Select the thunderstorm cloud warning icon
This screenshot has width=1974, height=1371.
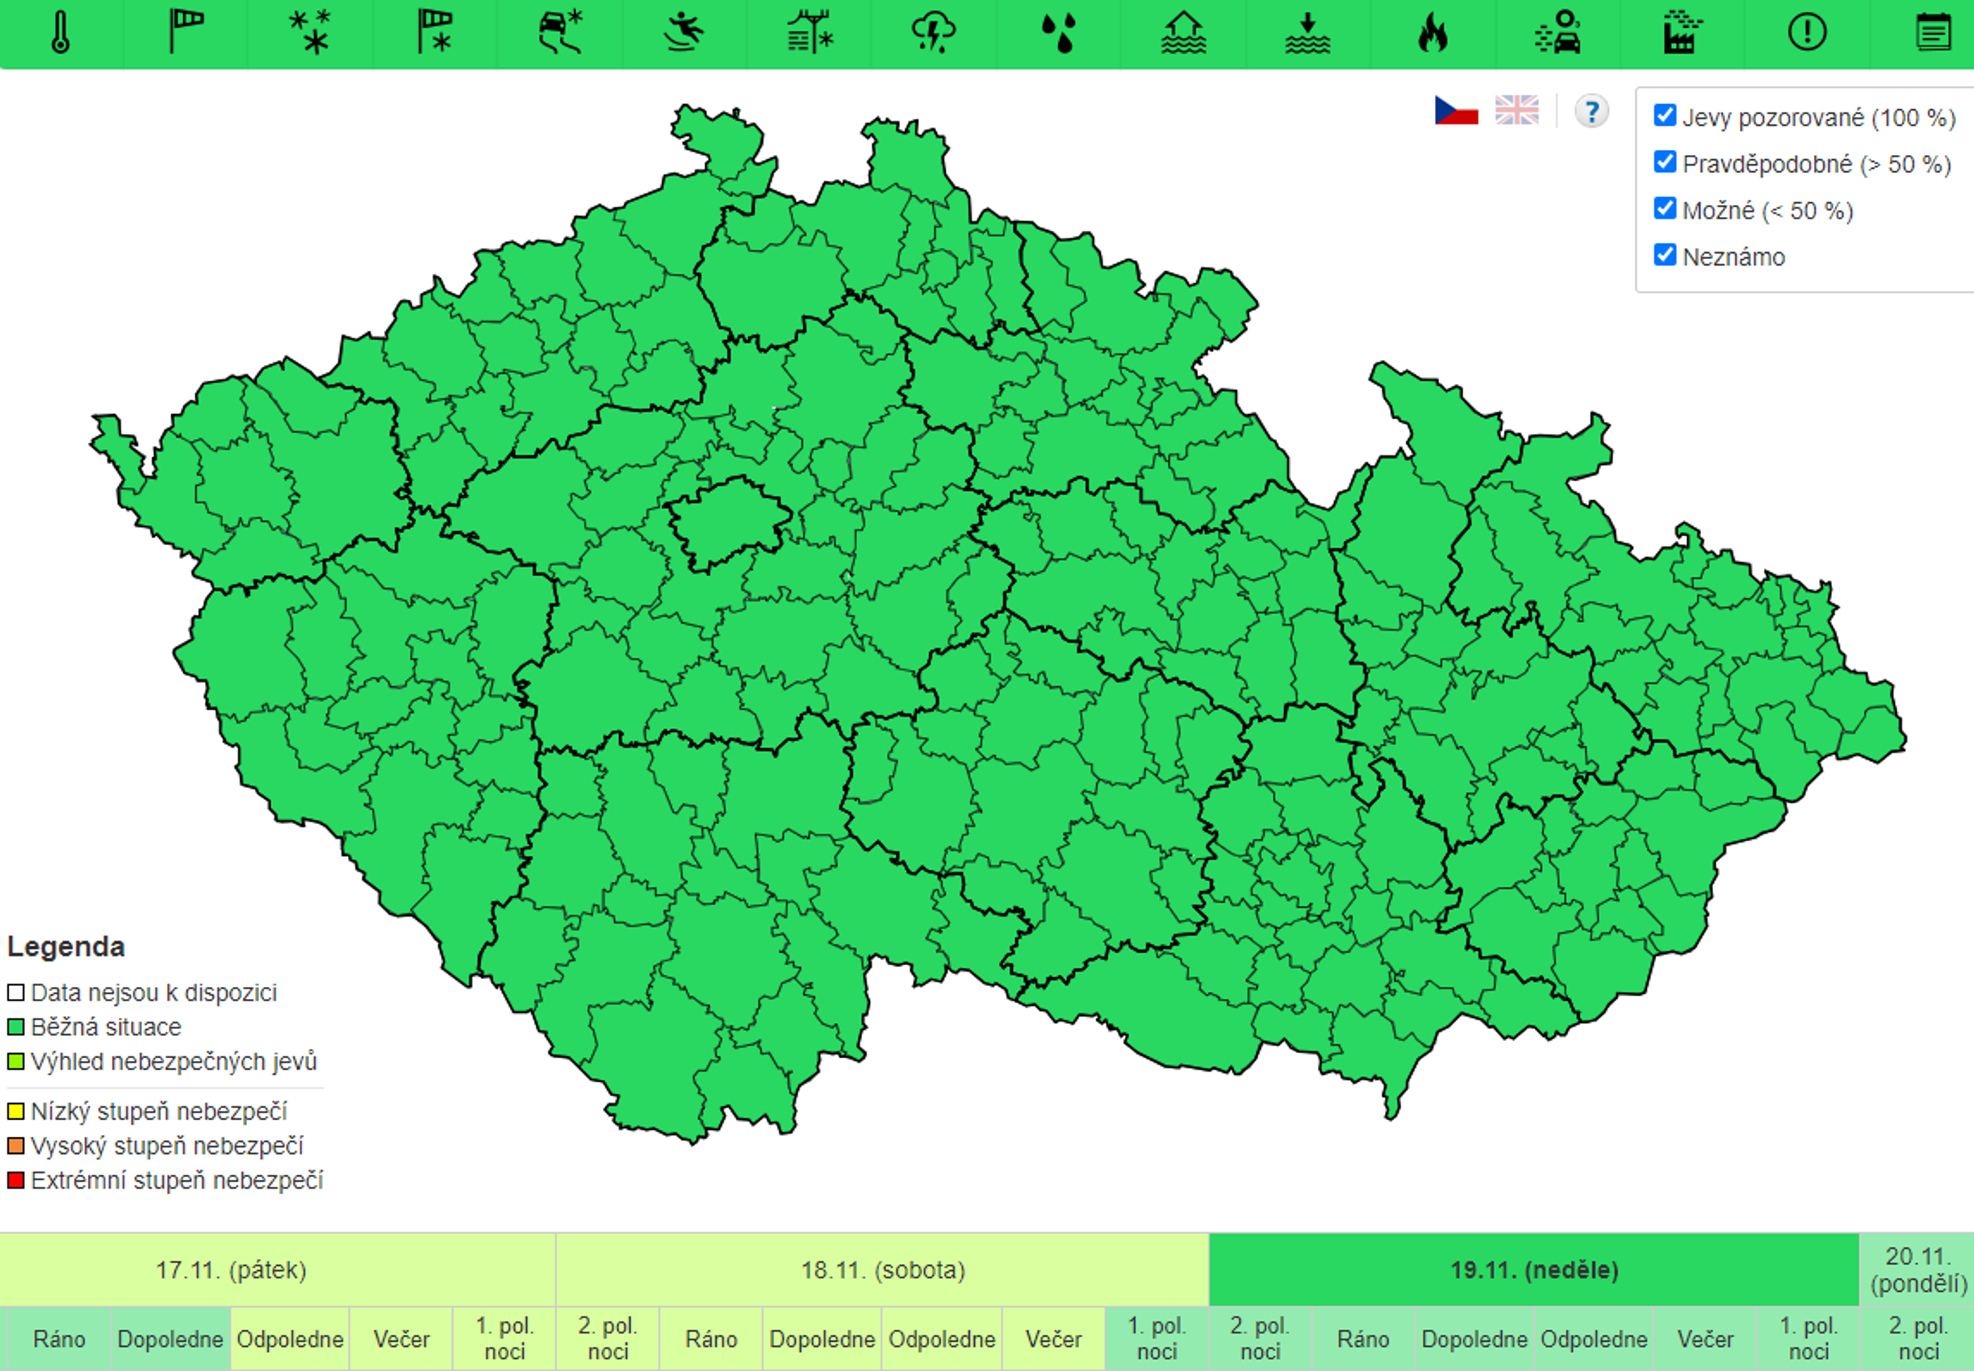point(933,33)
